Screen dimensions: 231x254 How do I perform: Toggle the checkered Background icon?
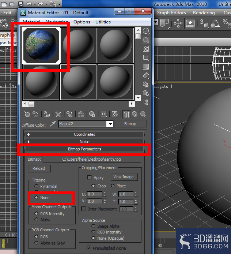pyautogui.click(x=146, y=49)
